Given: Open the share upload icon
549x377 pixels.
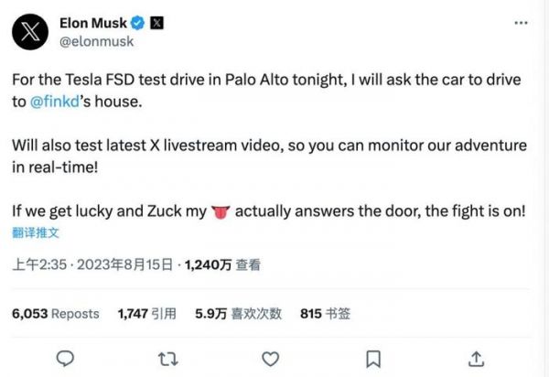Looking at the screenshot, I should point(476,357).
